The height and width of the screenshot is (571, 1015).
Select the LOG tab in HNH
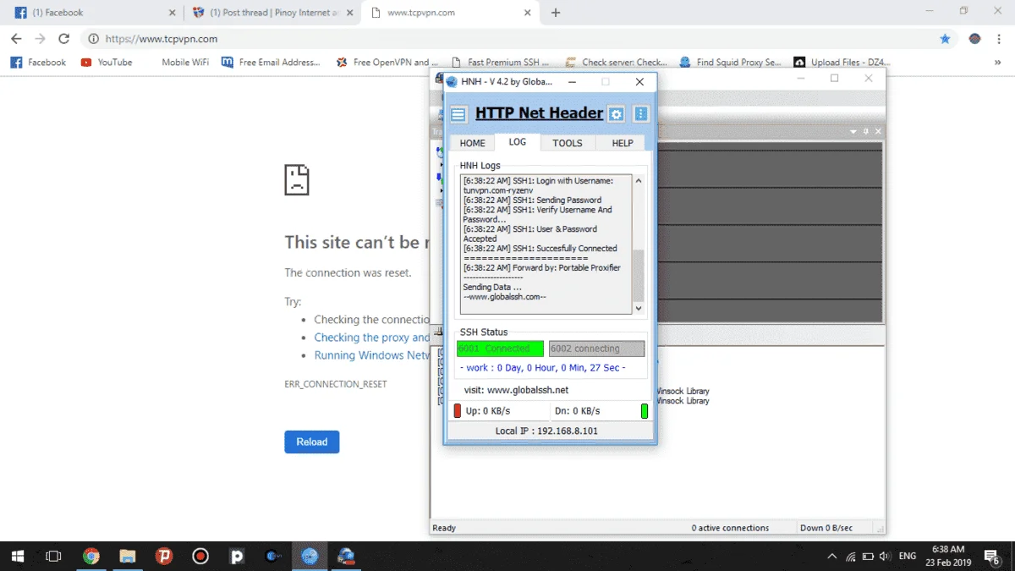click(x=518, y=142)
